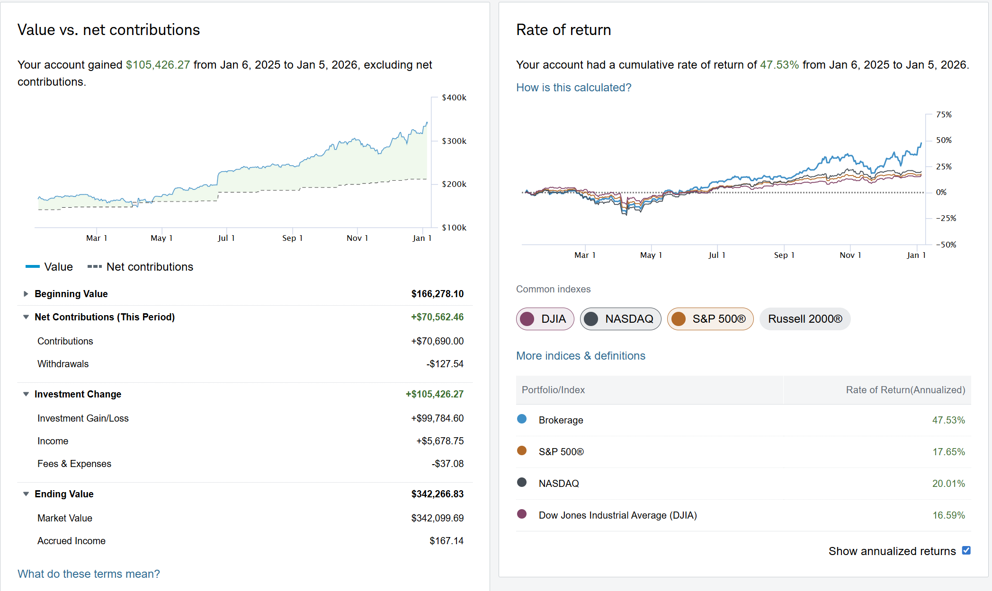Click the orange S&P 500® legend dot
Image resolution: width=992 pixels, height=591 pixels.
522,450
